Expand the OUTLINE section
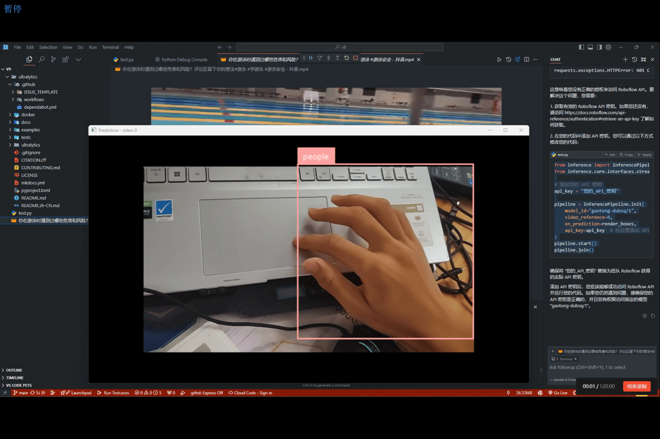 (14, 370)
